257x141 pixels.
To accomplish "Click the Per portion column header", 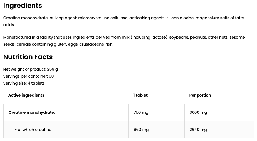I will (200, 95).
